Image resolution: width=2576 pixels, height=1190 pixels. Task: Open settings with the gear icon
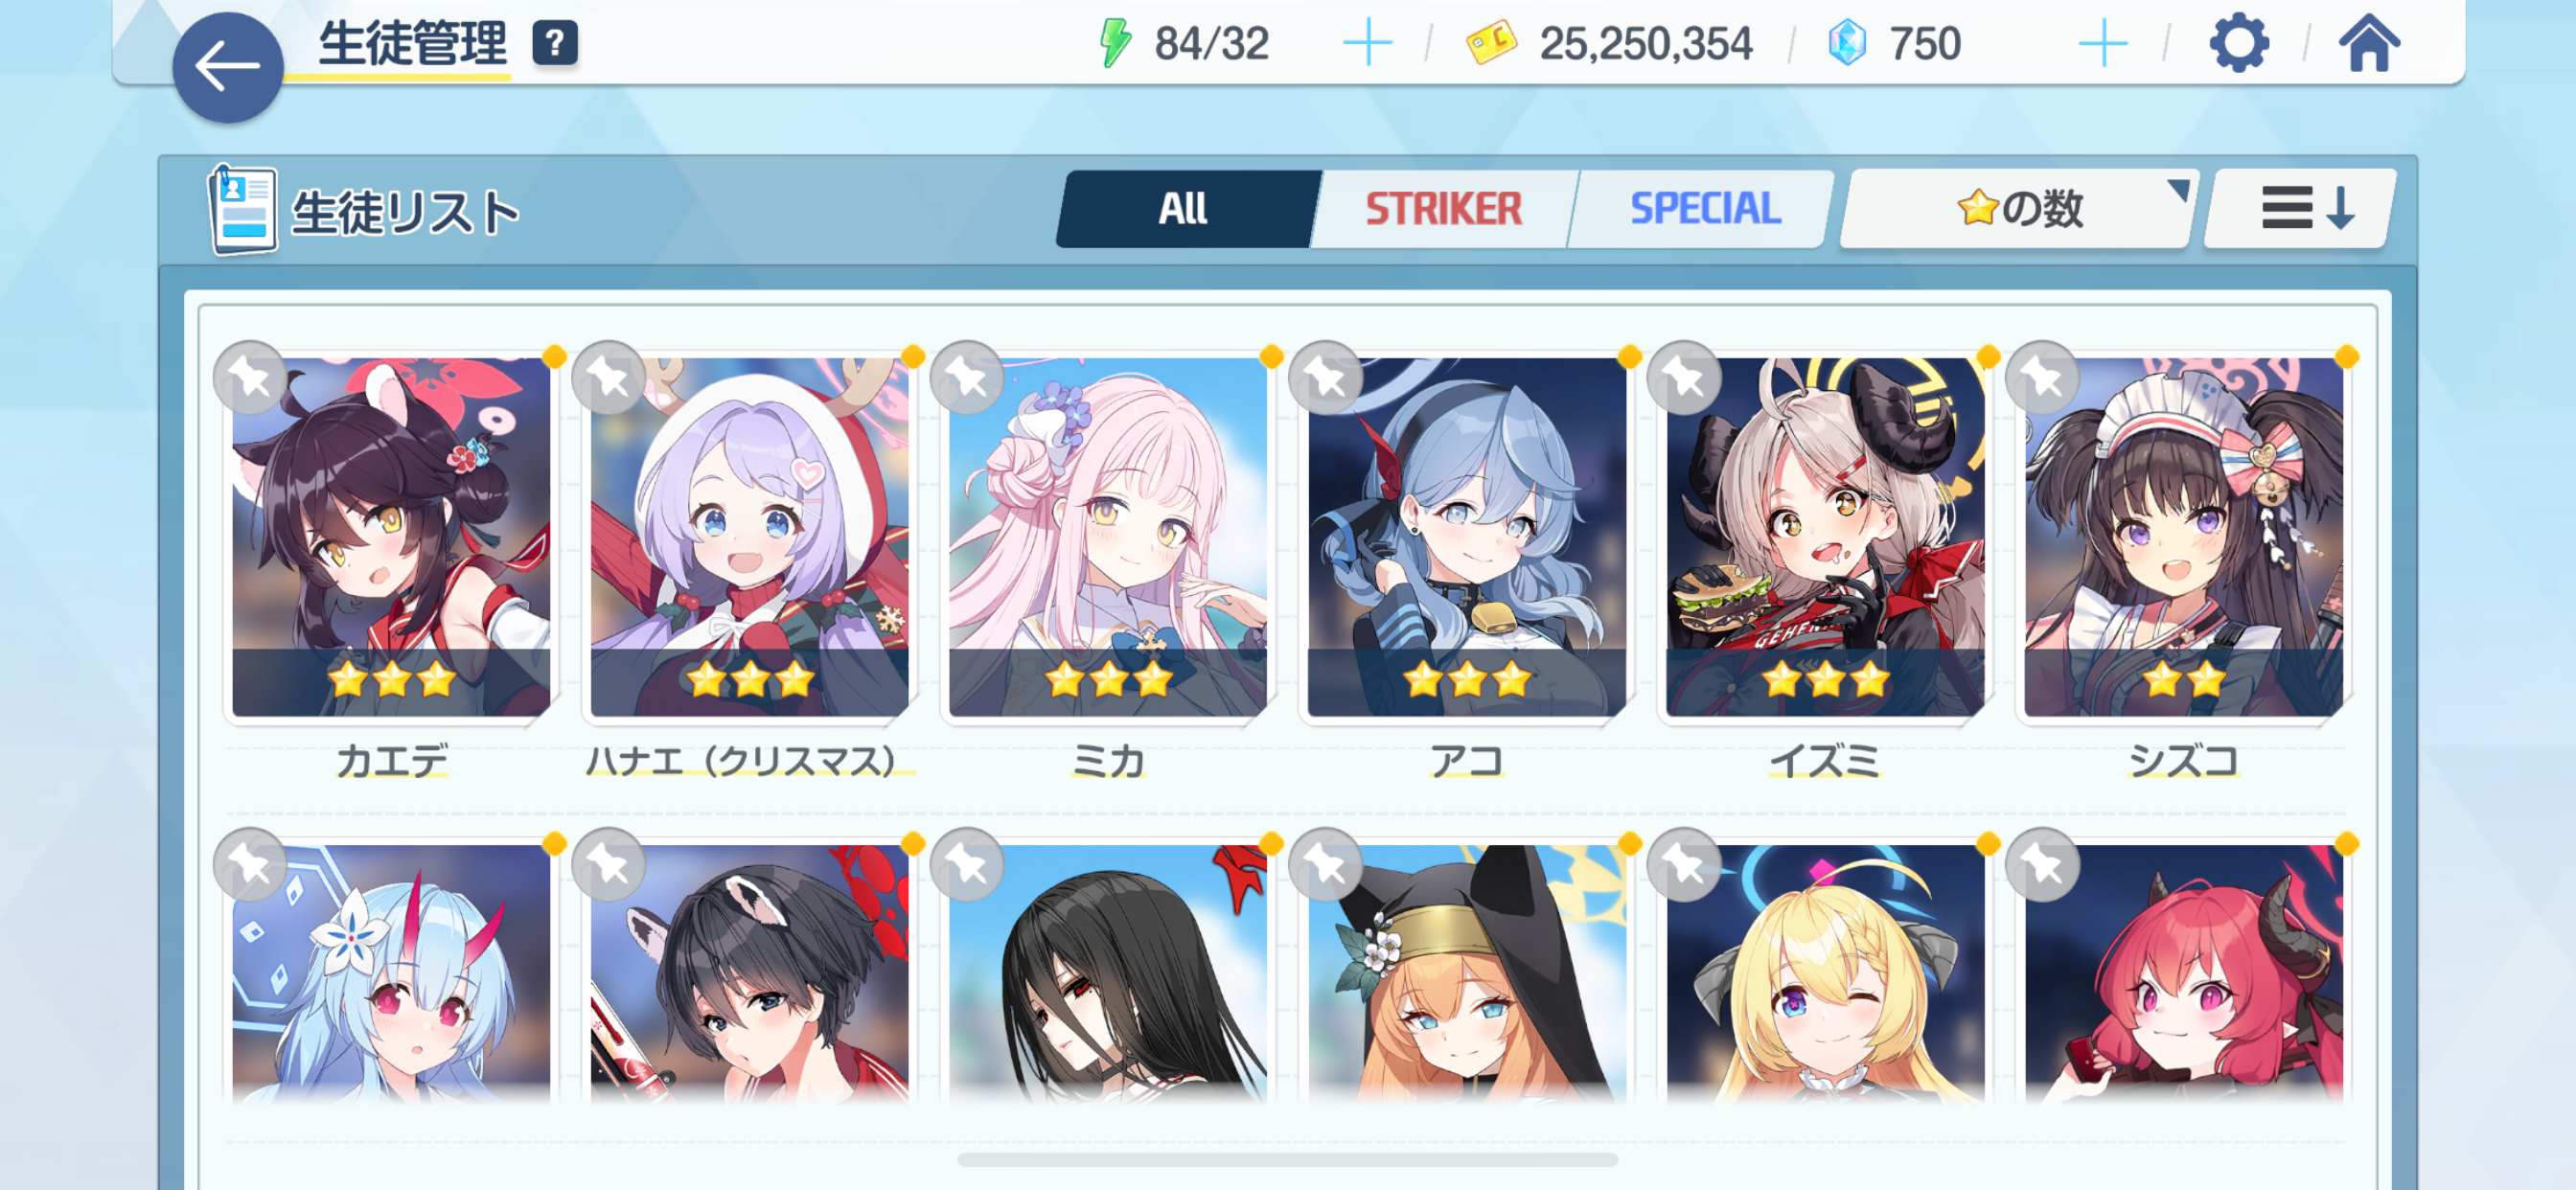[2239, 43]
